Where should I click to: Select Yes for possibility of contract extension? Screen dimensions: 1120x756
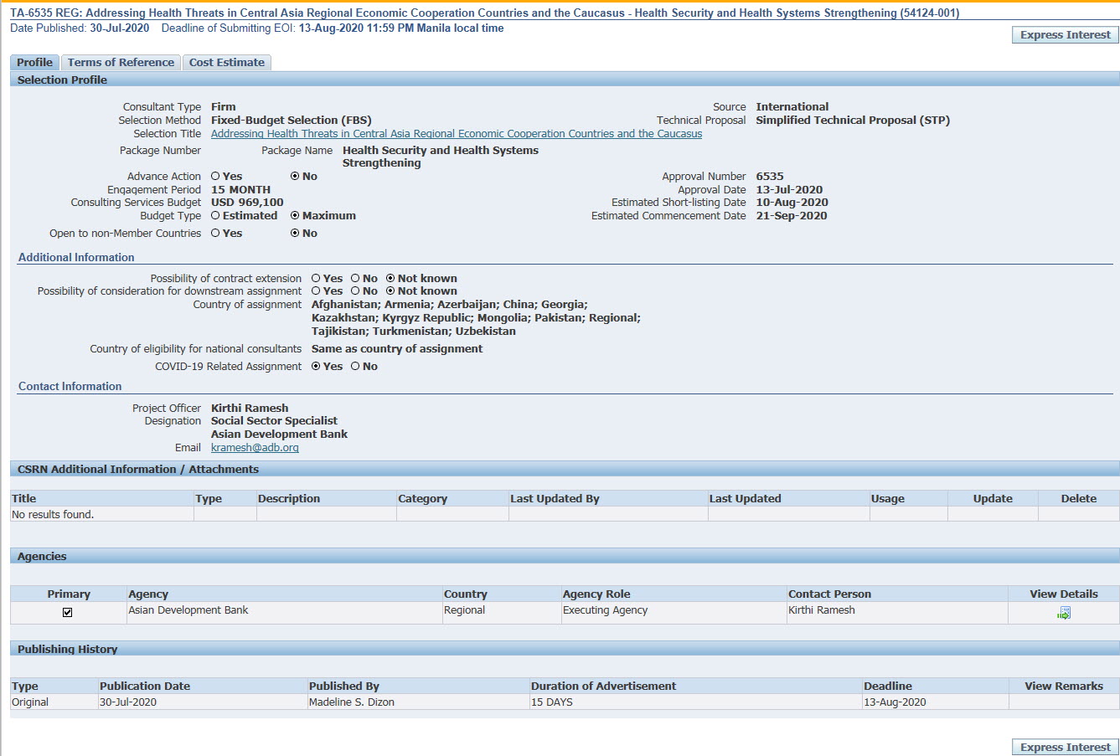point(316,279)
